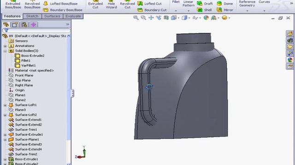Open View Palette in task pane
295x165 pixels.
pyautogui.click(x=290, y=53)
